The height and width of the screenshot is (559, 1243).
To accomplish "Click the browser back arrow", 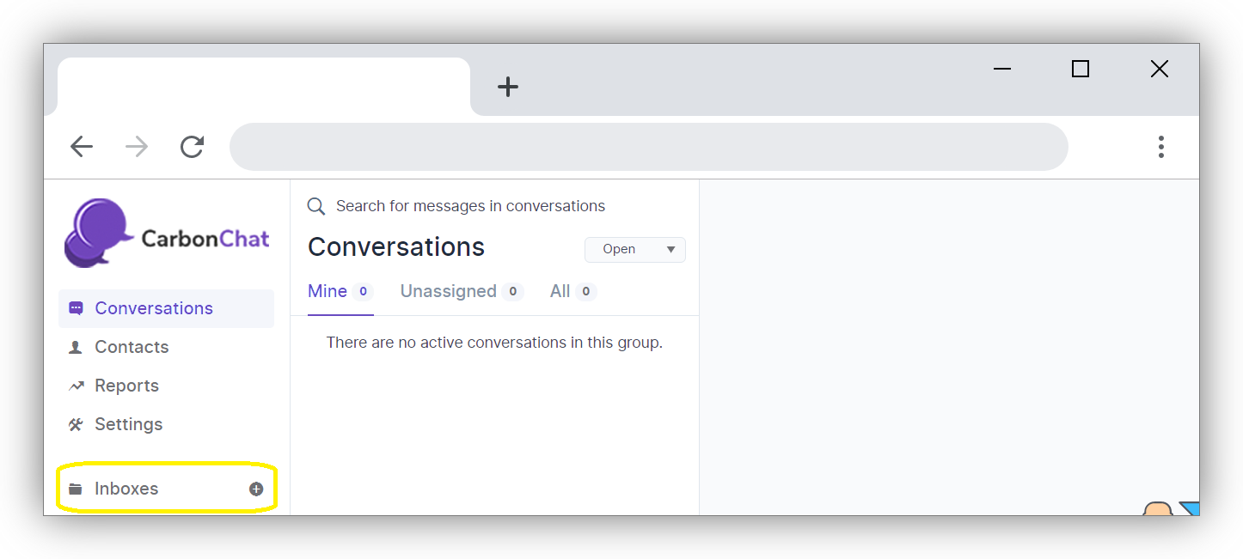I will 82,147.
